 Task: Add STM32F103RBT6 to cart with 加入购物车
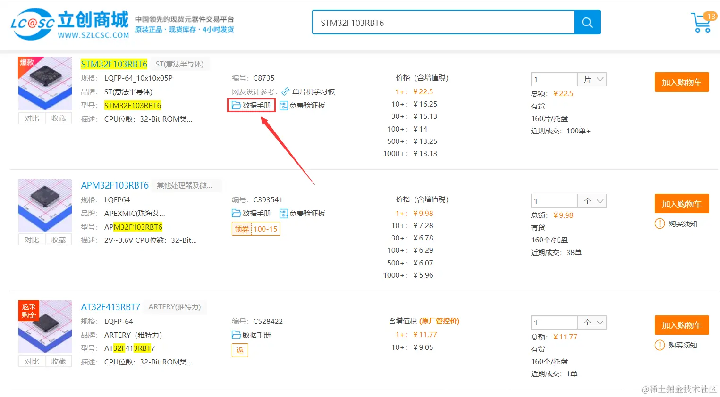682,82
